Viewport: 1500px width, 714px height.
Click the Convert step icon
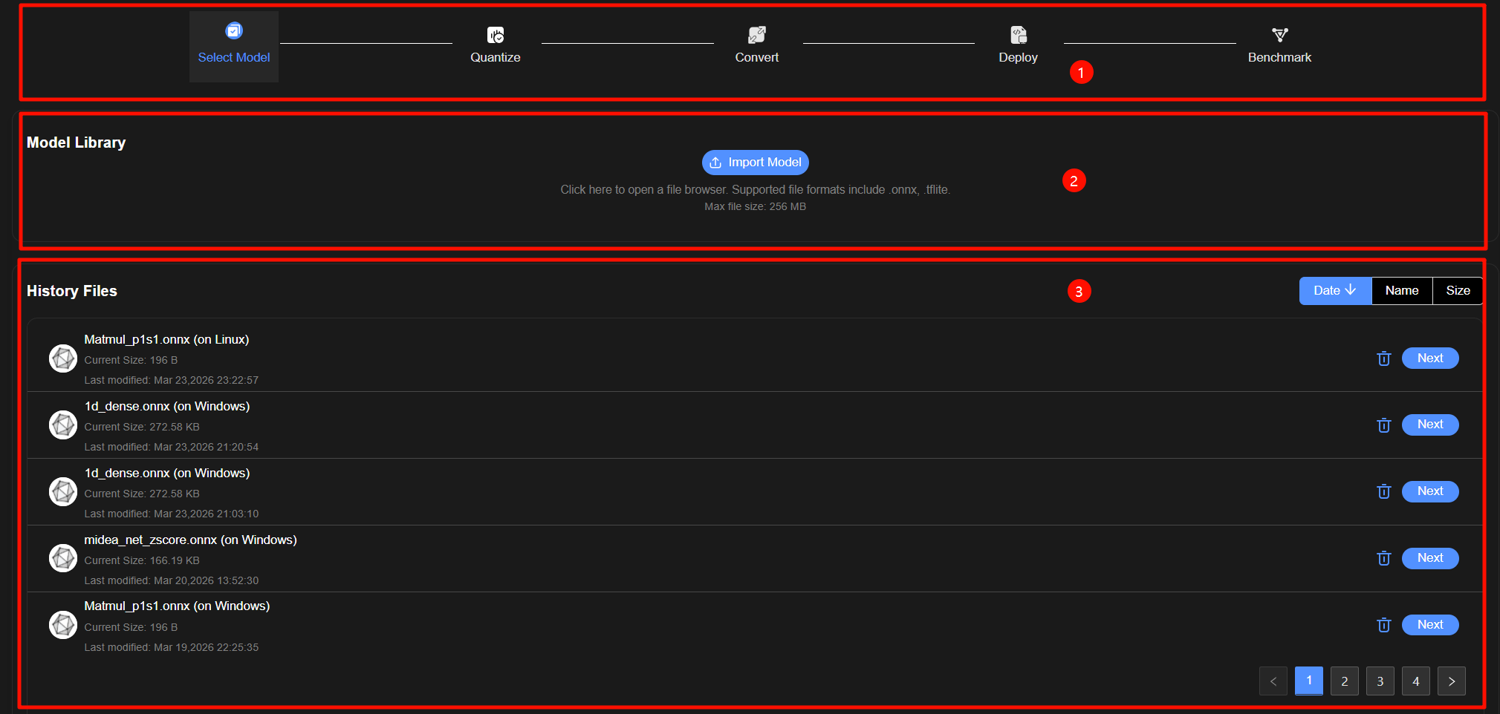756,35
